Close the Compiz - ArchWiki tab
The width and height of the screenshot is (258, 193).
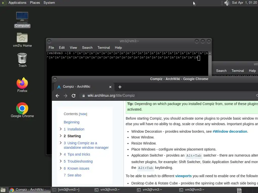click(110, 87)
